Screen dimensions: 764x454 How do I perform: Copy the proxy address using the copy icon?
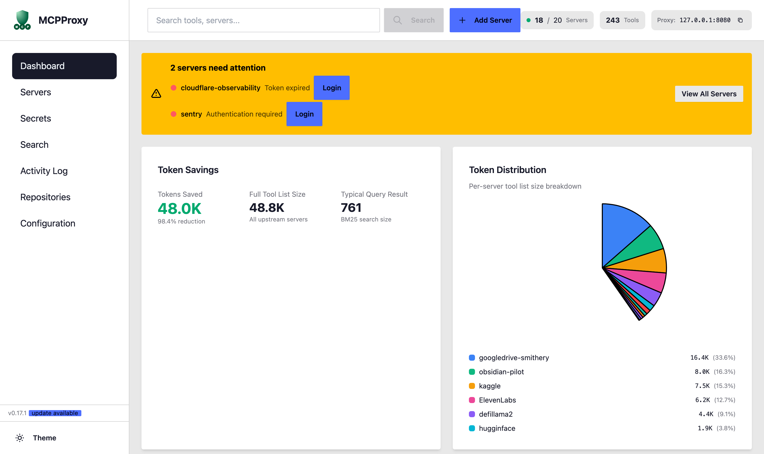[x=741, y=20]
